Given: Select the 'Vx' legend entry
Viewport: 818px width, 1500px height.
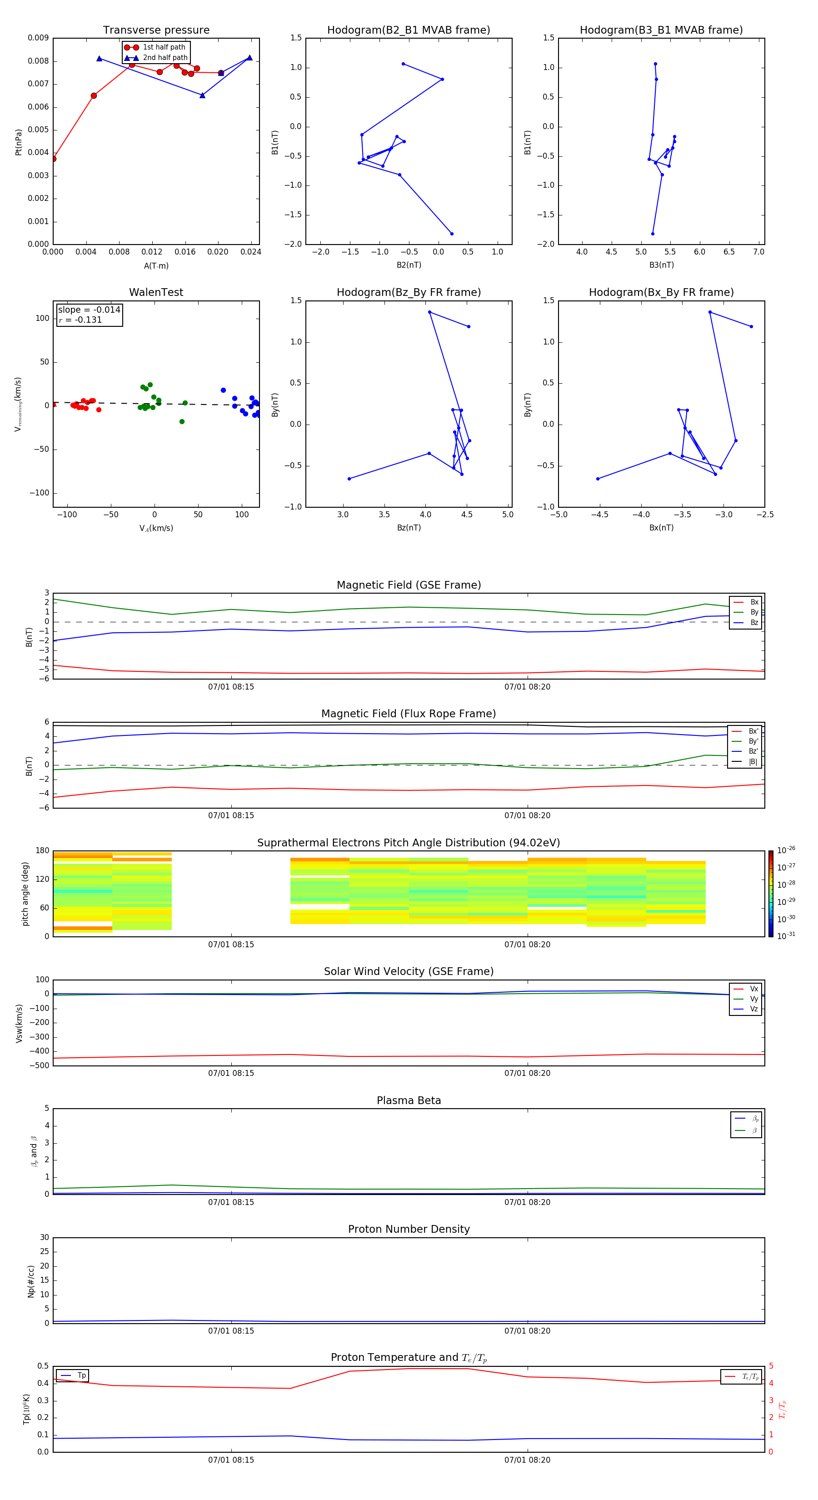Looking at the screenshot, I should pyautogui.click(x=746, y=989).
